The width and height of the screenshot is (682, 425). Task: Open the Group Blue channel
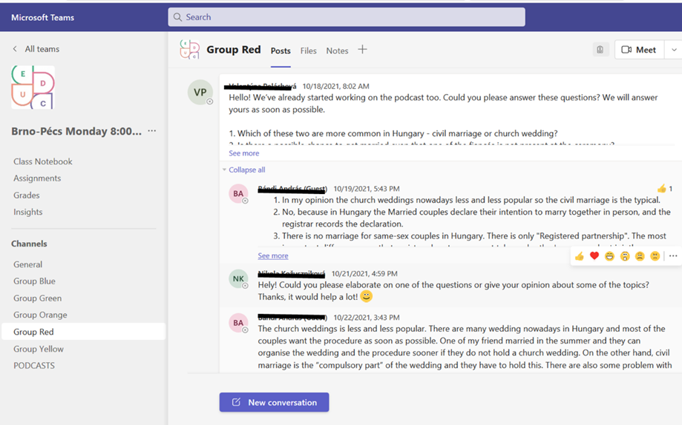(x=34, y=281)
